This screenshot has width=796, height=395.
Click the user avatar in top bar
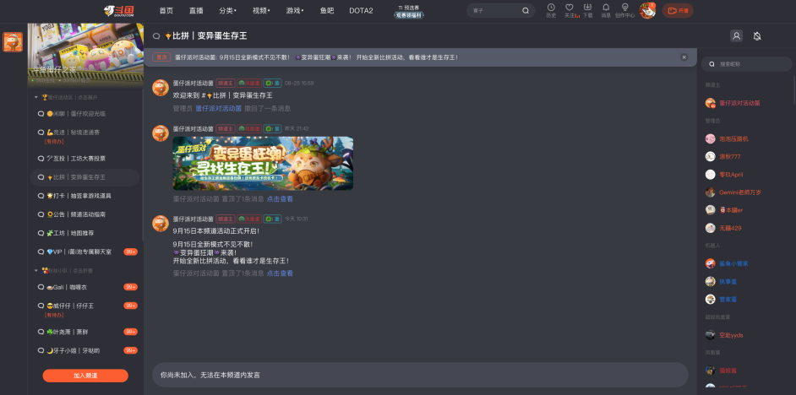coord(646,11)
